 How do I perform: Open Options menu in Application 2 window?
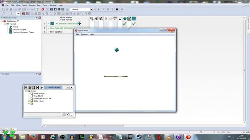click(x=84, y=35)
